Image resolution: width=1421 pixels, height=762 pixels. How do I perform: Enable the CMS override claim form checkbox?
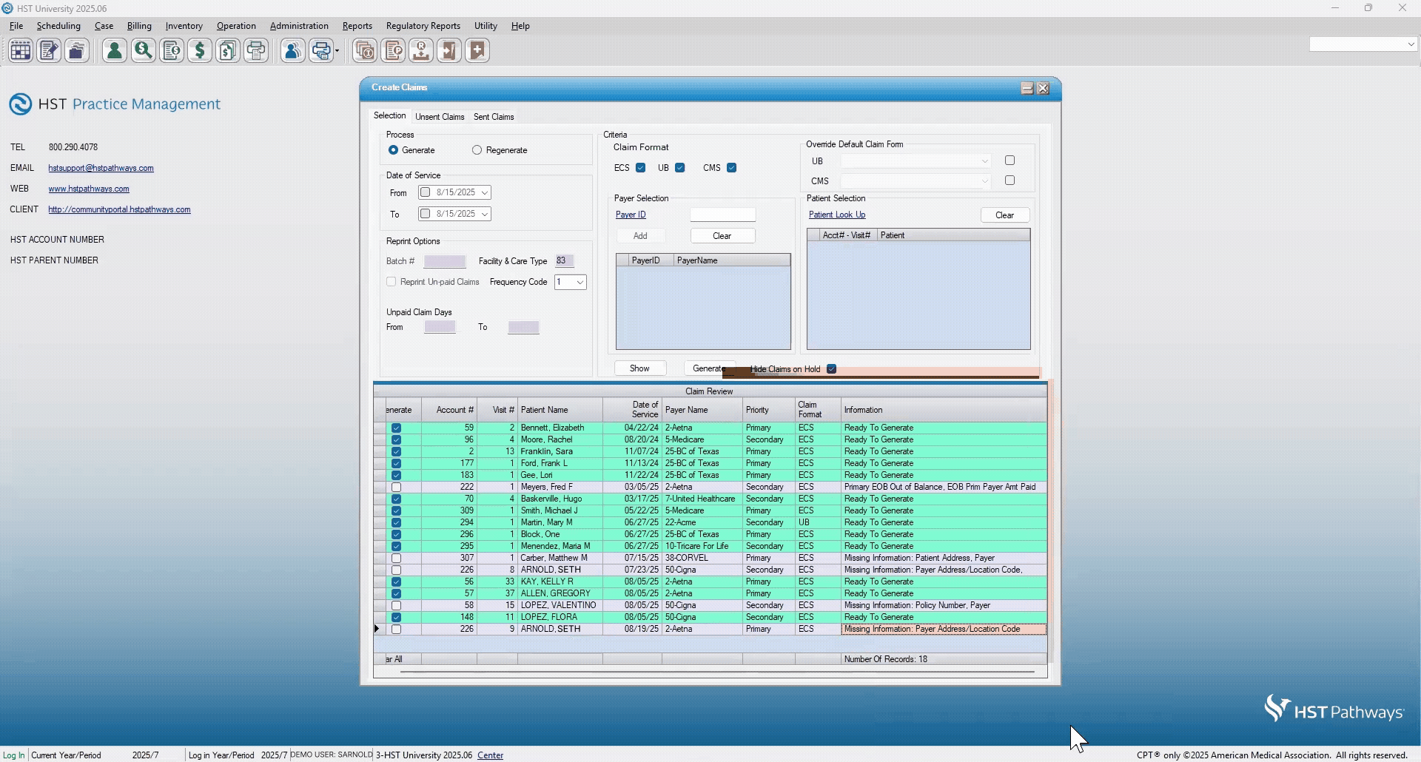(1010, 181)
